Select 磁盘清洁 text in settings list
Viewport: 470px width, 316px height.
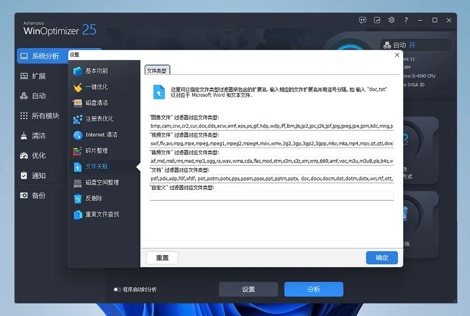coord(97,103)
